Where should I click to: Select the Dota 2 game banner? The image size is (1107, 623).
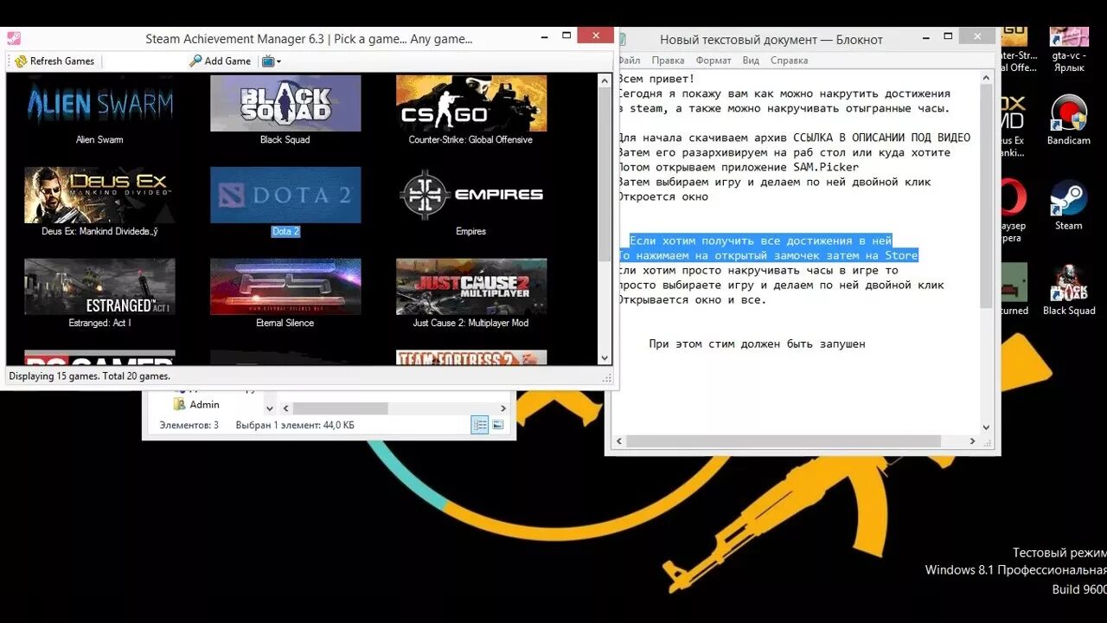click(x=285, y=195)
